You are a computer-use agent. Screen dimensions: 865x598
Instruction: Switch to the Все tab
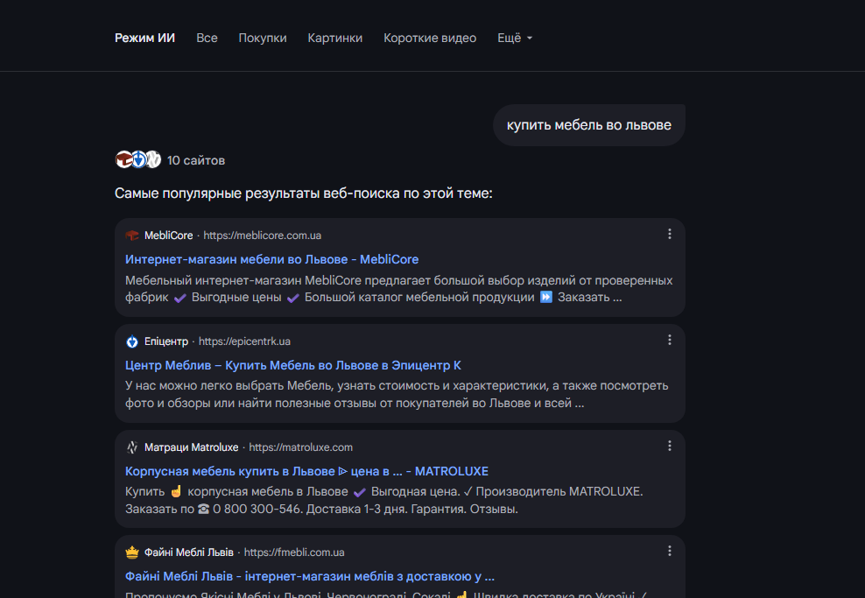pyautogui.click(x=207, y=38)
